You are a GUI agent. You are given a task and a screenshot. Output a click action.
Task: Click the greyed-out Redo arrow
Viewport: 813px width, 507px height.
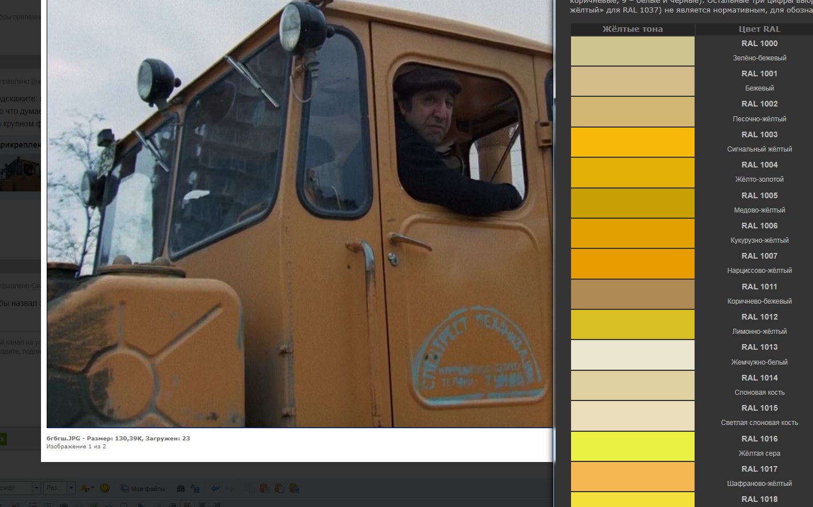click(x=231, y=488)
